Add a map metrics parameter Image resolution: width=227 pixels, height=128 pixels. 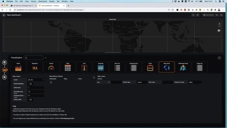(51, 82)
